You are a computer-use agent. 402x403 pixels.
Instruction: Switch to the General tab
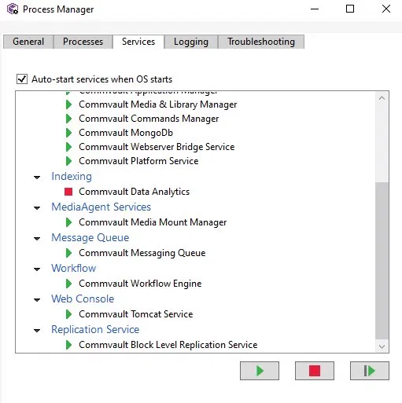coord(28,42)
